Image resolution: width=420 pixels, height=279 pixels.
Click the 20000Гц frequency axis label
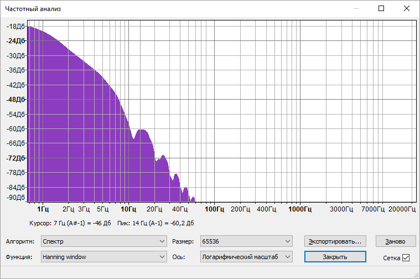402,209
